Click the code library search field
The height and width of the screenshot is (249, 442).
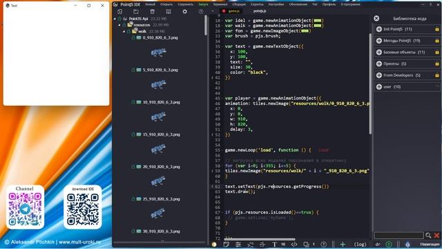[x=398, y=235]
